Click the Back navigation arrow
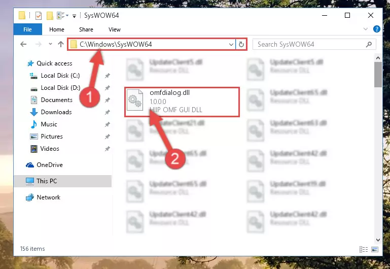The height and width of the screenshot is (269, 390). [23, 44]
